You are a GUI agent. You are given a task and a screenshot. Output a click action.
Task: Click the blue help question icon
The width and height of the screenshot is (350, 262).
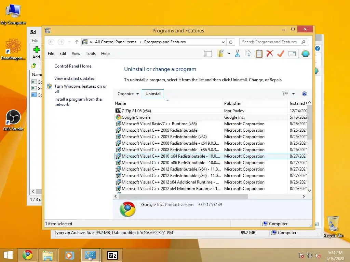(x=305, y=94)
